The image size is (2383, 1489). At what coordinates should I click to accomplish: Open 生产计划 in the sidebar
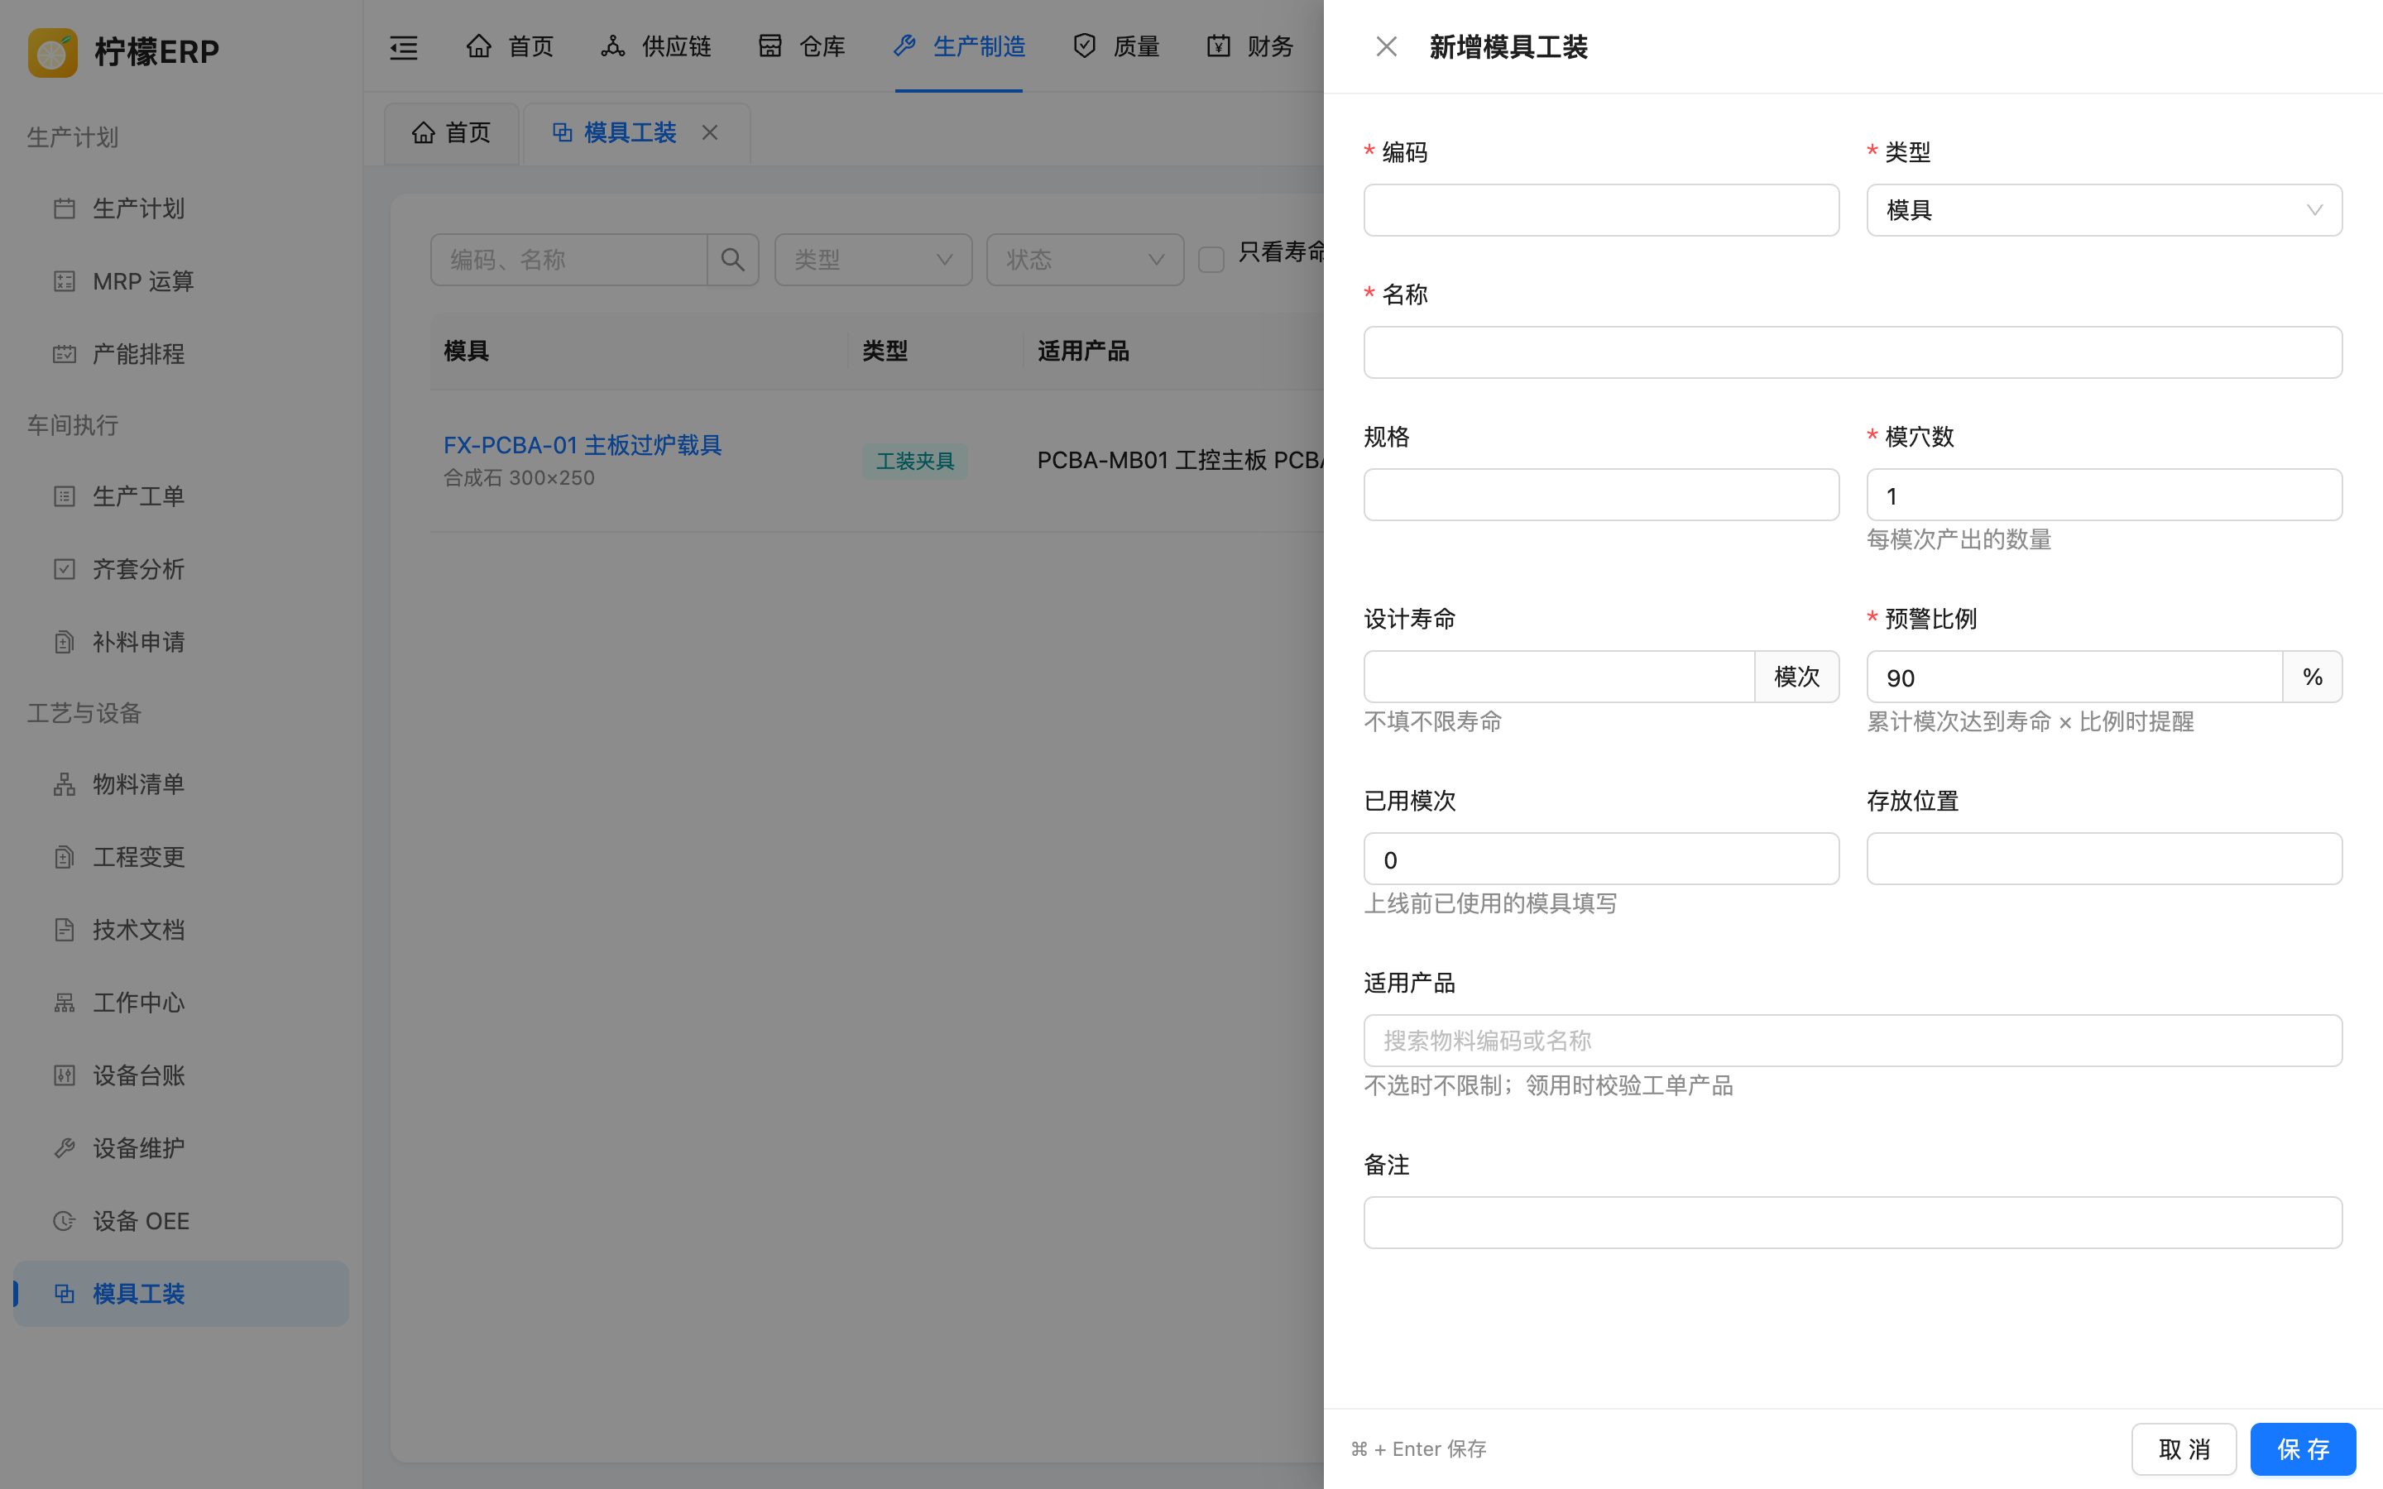[181, 208]
